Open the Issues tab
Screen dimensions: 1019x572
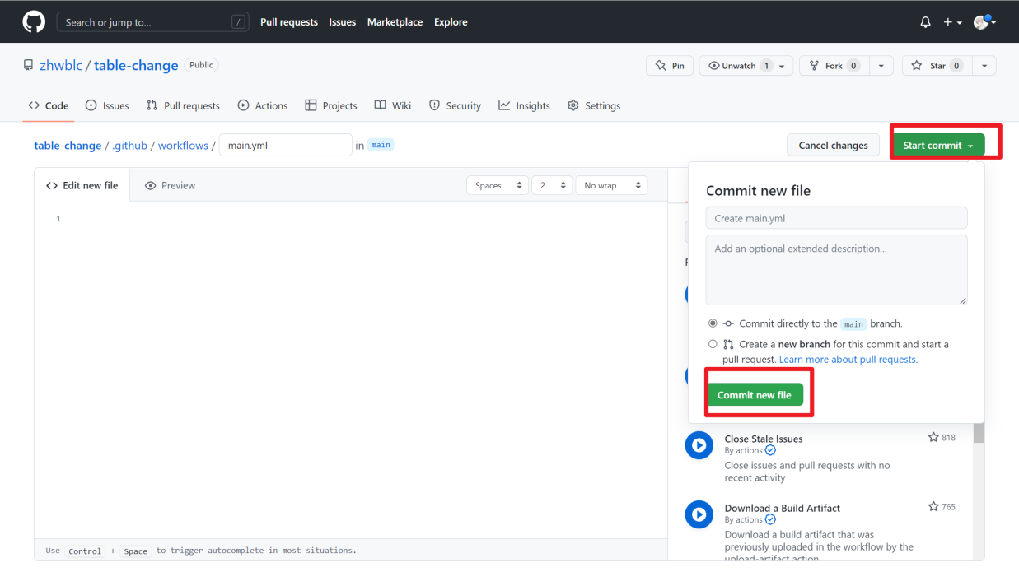click(107, 105)
